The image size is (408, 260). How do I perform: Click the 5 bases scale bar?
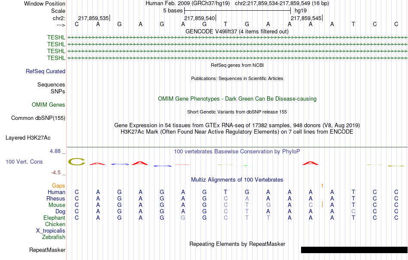[237, 11]
